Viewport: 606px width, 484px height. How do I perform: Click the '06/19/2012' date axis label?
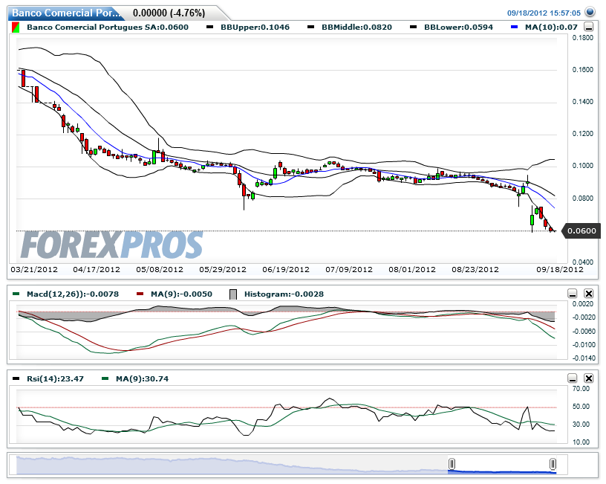point(286,269)
